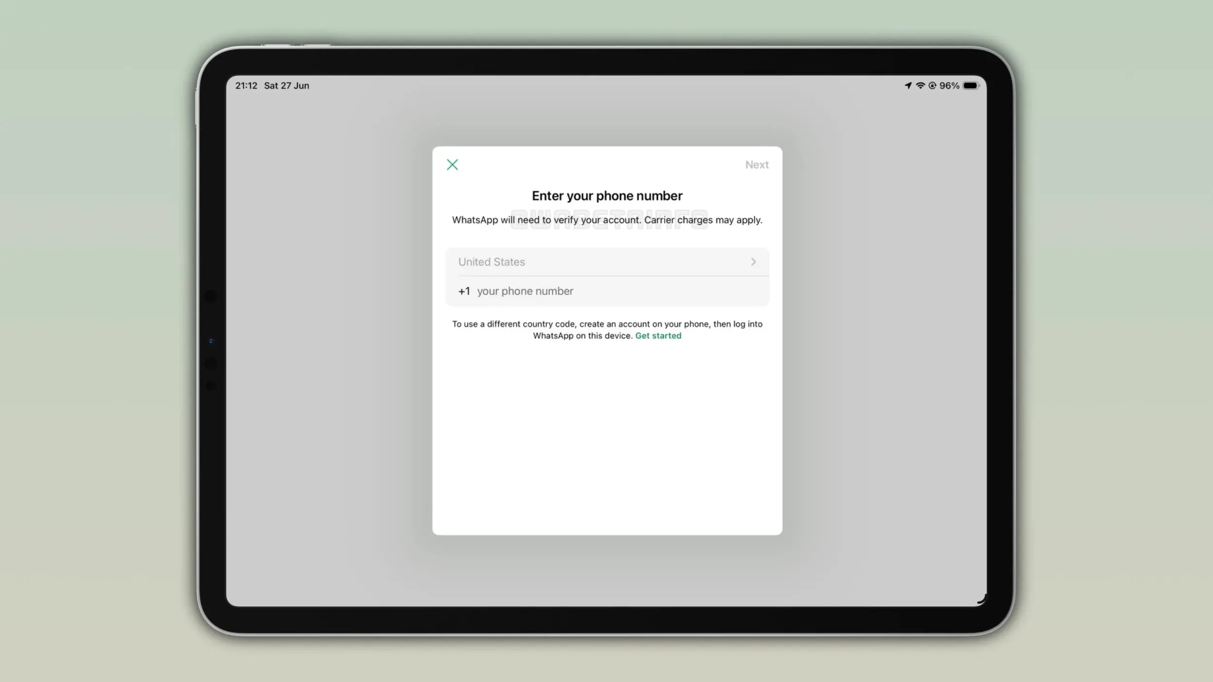Tap the 21:12 clock in the status bar
1213x682 pixels.
246,85
